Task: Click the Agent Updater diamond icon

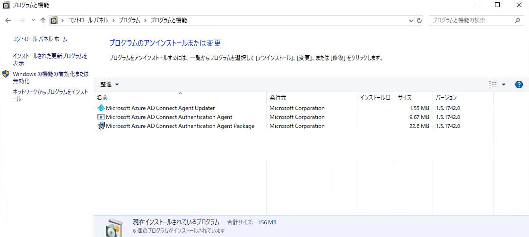Action: tap(101, 108)
